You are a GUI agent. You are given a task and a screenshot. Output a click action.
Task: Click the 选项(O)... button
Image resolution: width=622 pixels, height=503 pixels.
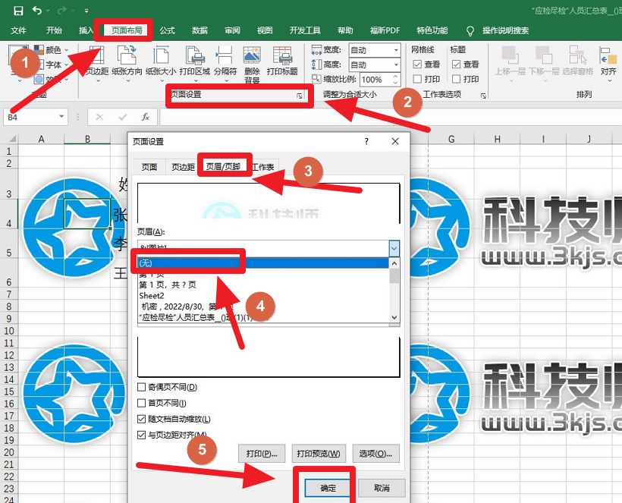(x=375, y=454)
